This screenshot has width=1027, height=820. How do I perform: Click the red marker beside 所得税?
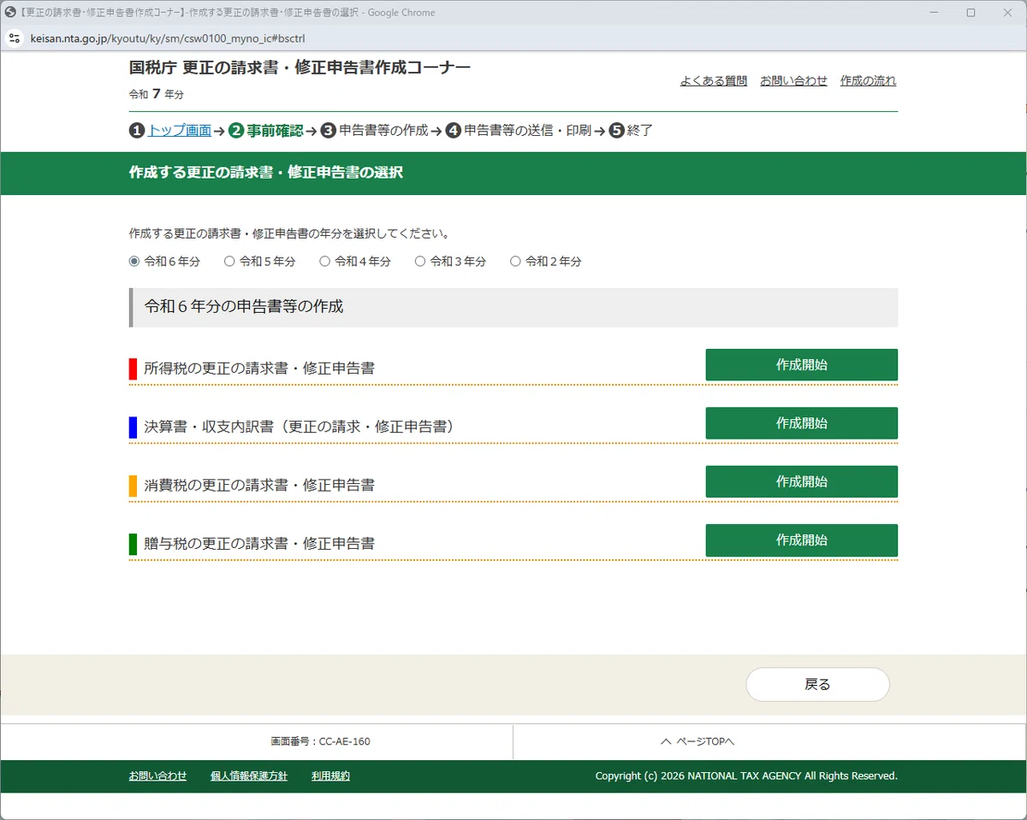click(133, 369)
